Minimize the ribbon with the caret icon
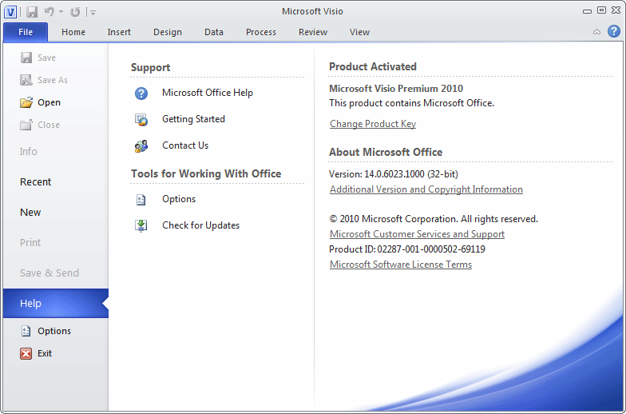The image size is (626, 414). click(597, 32)
